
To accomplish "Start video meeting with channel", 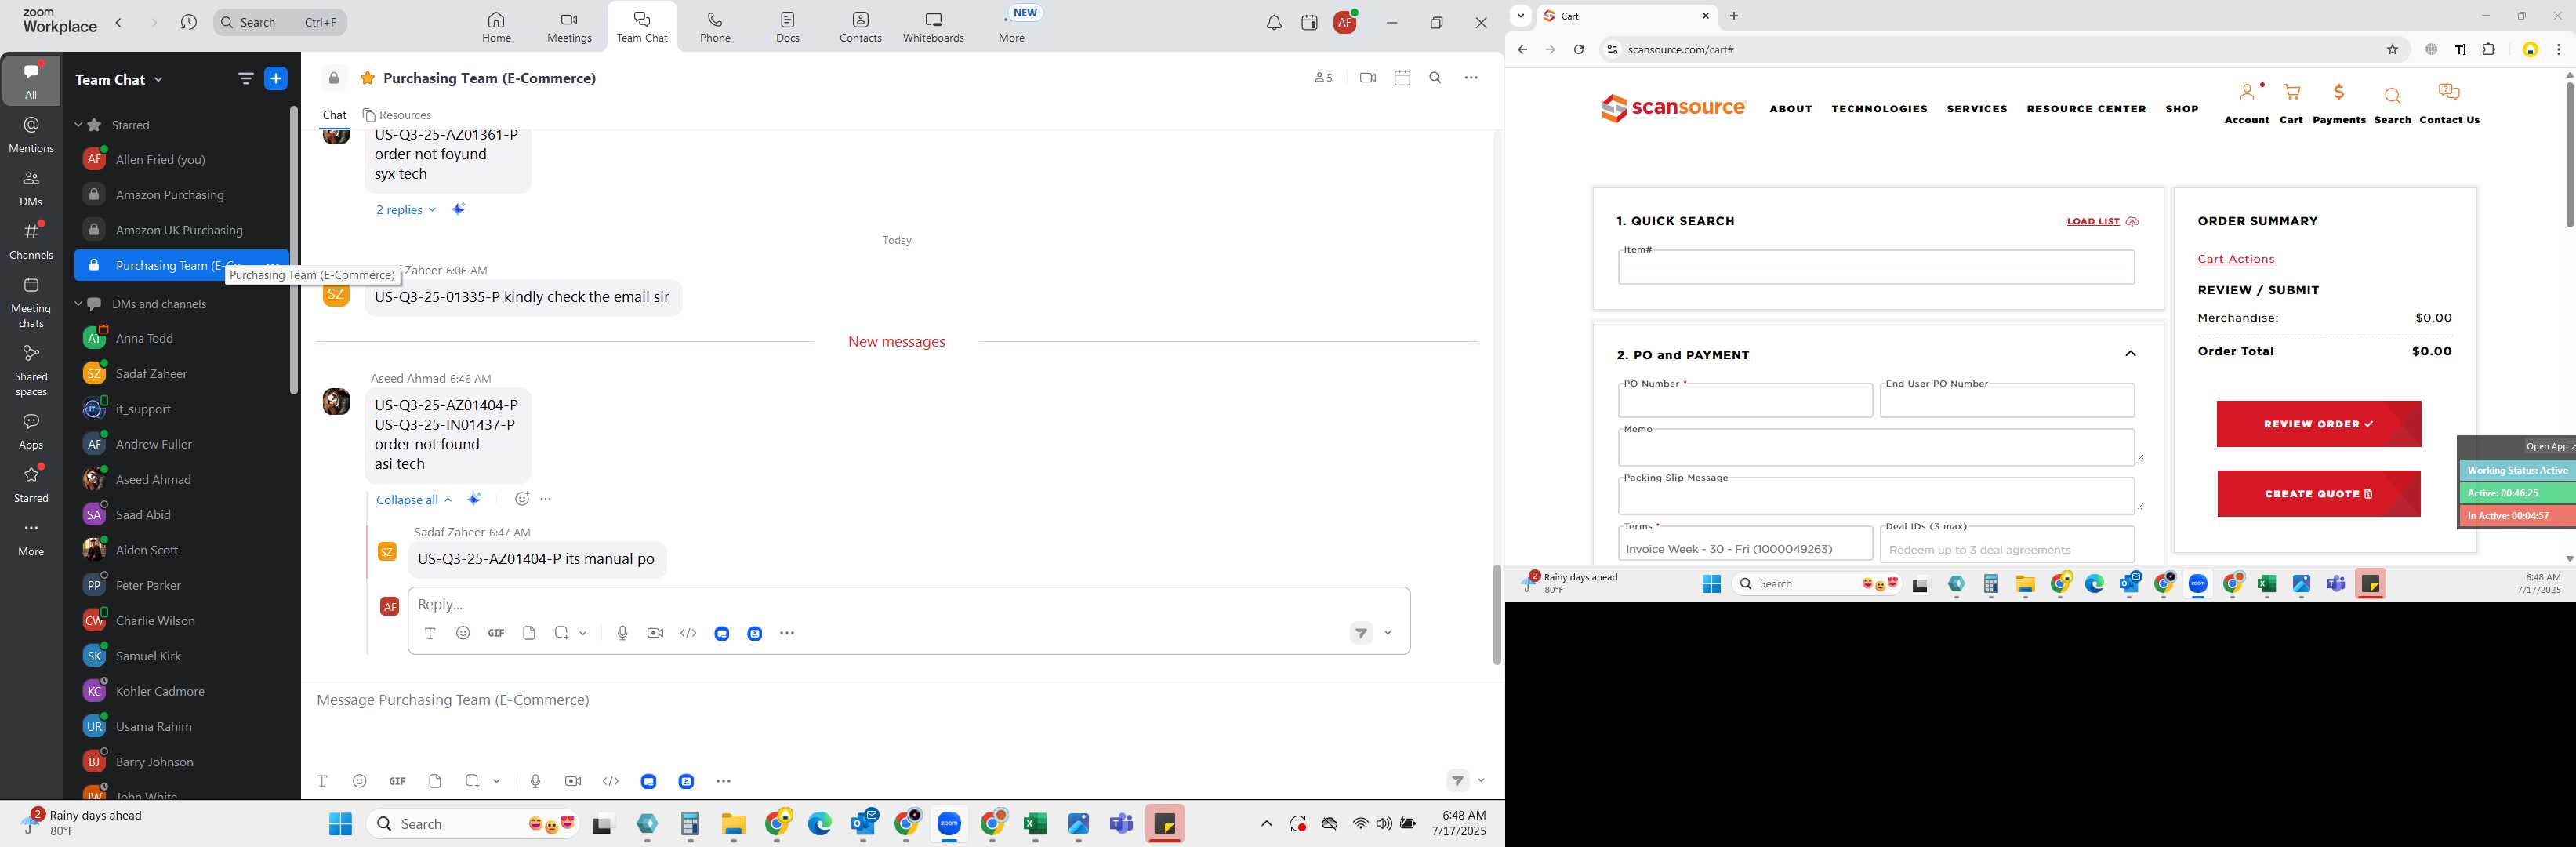I will point(1368,78).
